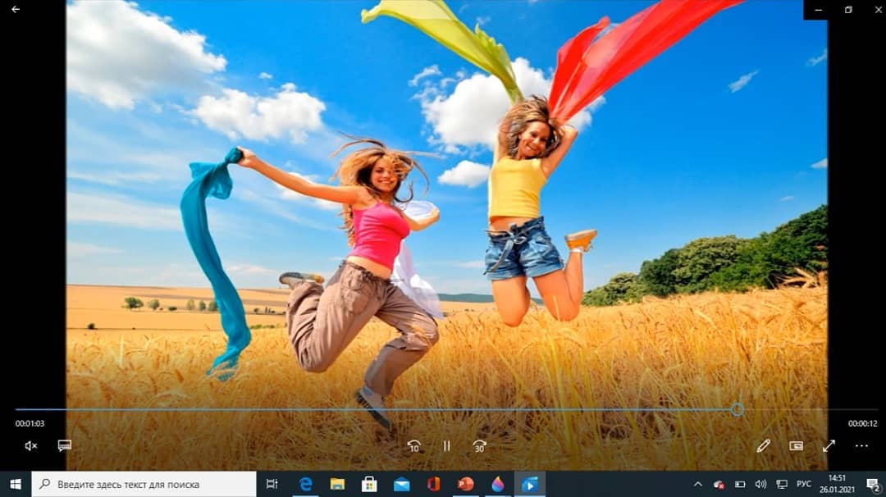The height and width of the screenshot is (497, 886).
Task: Open the Windows Start menu
Action: click(x=15, y=484)
